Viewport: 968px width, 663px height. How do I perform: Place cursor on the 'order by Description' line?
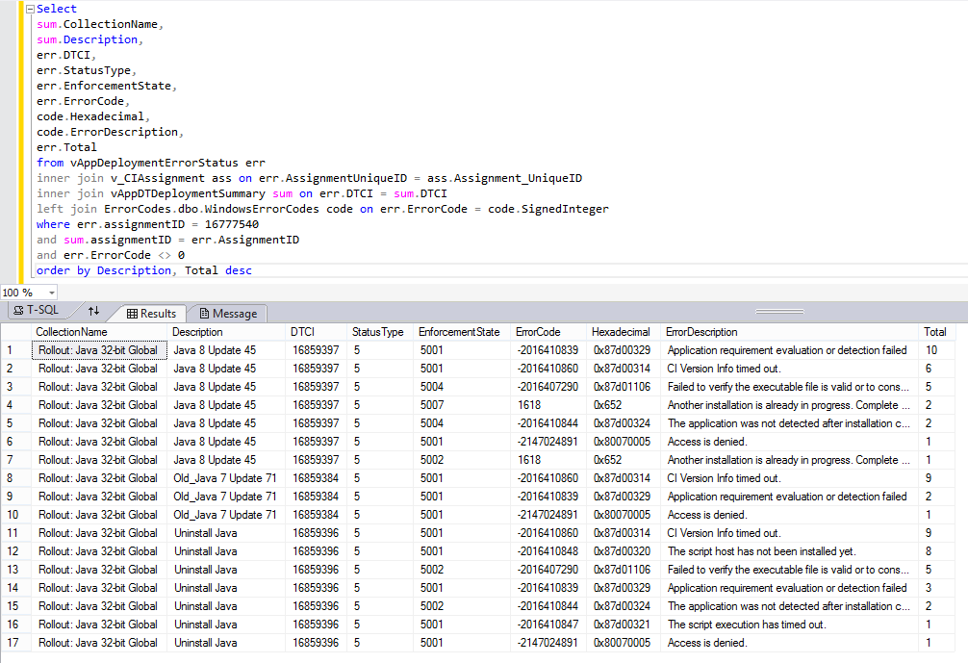click(144, 270)
